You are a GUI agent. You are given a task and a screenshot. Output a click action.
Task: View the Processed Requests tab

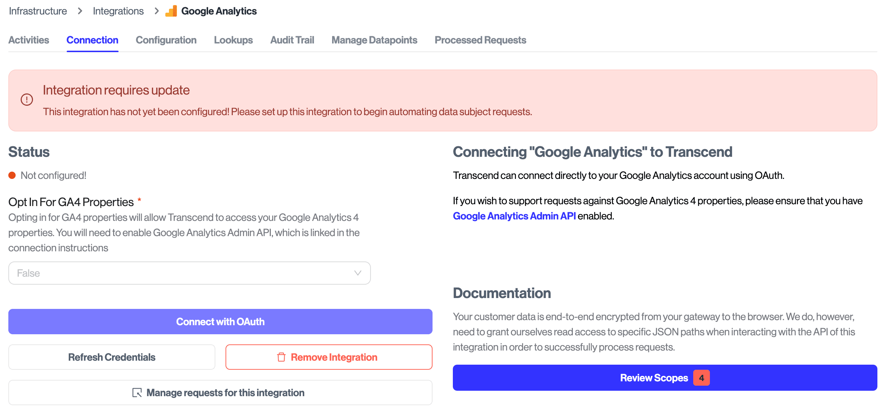pyautogui.click(x=480, y=40)
